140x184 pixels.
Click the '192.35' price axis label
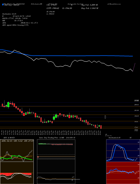tap(136, 116)
